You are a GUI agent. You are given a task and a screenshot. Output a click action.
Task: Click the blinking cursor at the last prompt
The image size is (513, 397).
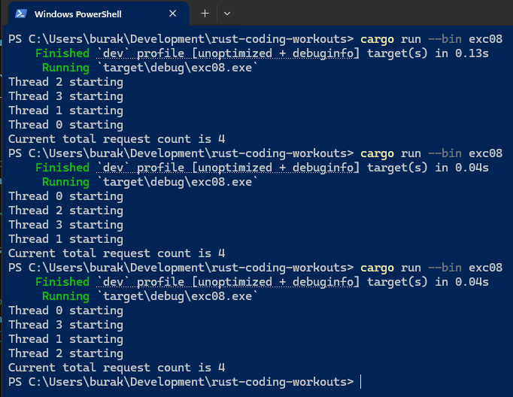(x=361, y=382)
